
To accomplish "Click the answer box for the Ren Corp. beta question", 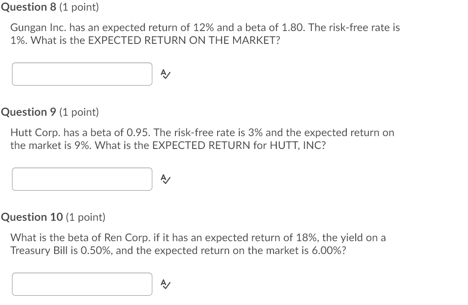I will pos(82,284).
